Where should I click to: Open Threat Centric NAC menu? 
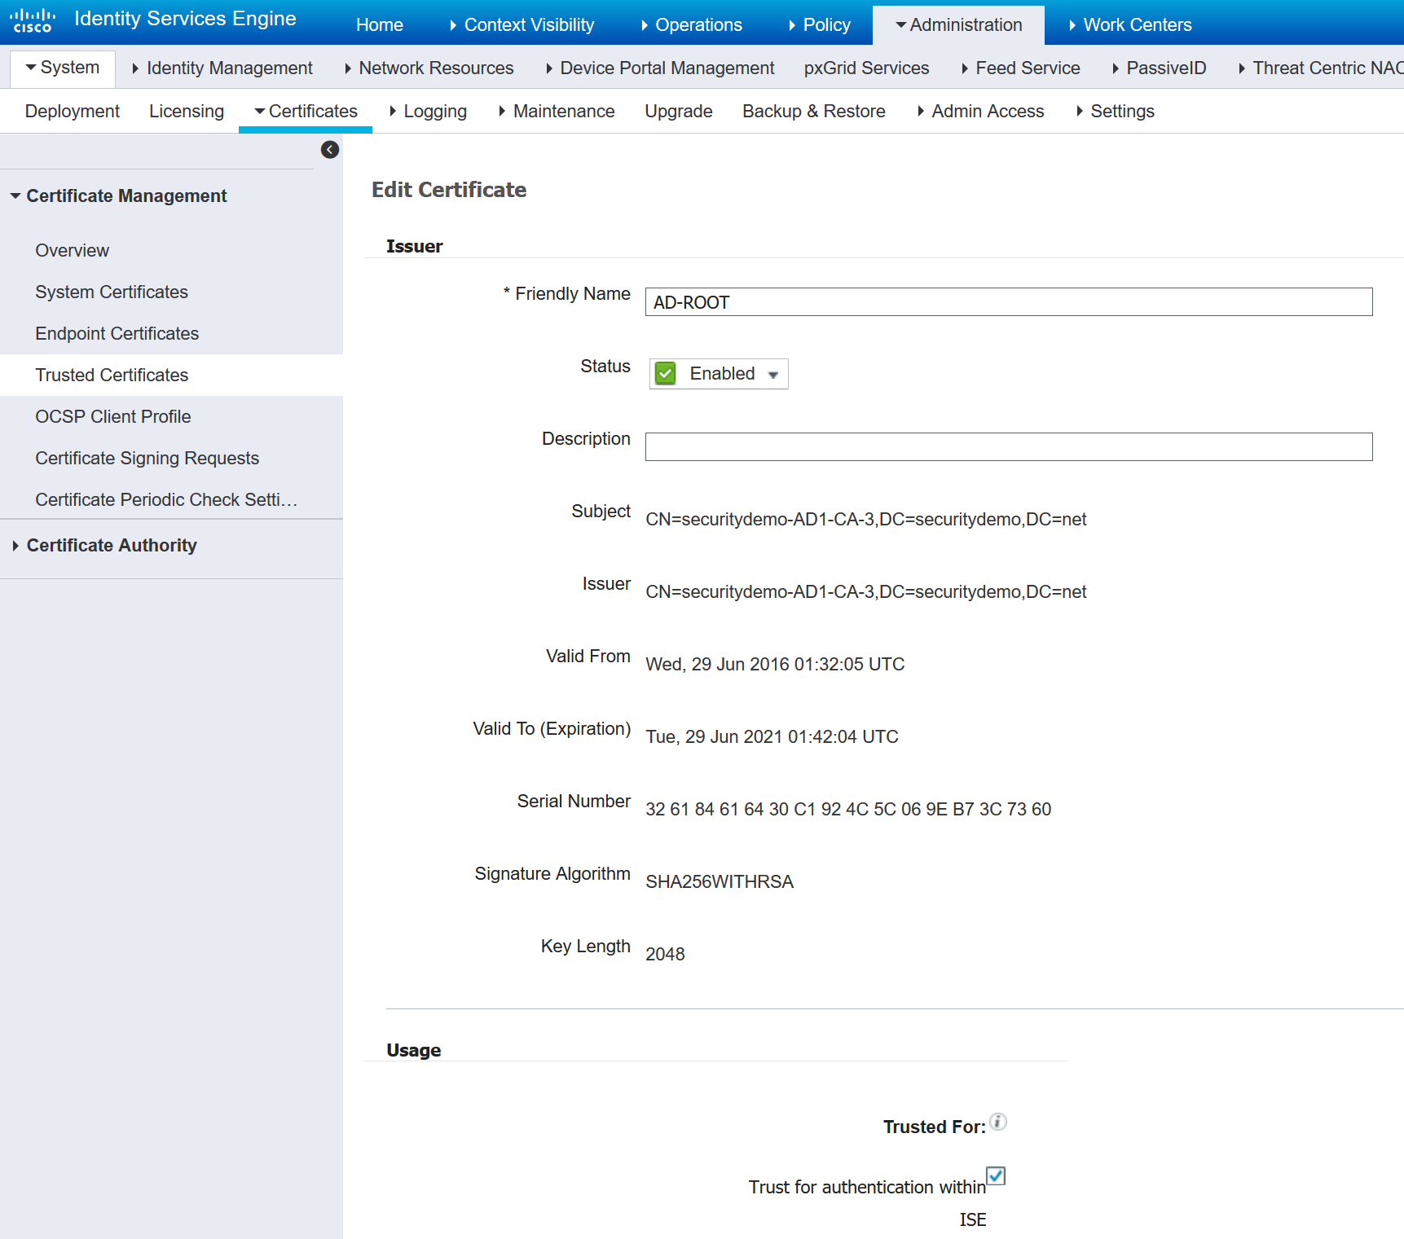(1320, 68)
